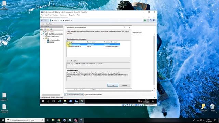Image resolution: width=219 pixels, height=123 pixels.
Task: Click the IIS help icon in address bar
Action: [x=154, y=20]
